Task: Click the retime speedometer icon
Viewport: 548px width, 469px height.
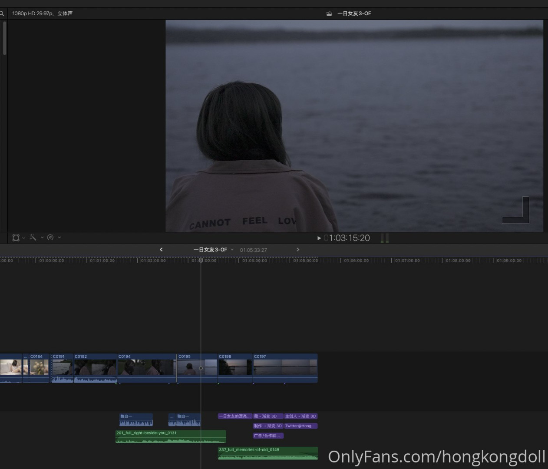Action: 50,238
